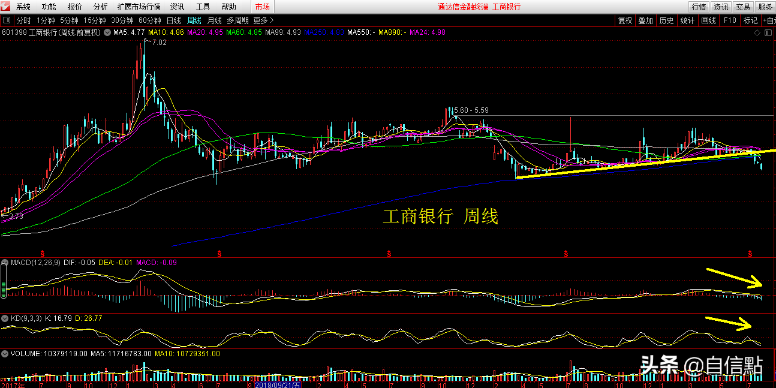
Task: Click the F10 company info button
Action: point(729,20)
